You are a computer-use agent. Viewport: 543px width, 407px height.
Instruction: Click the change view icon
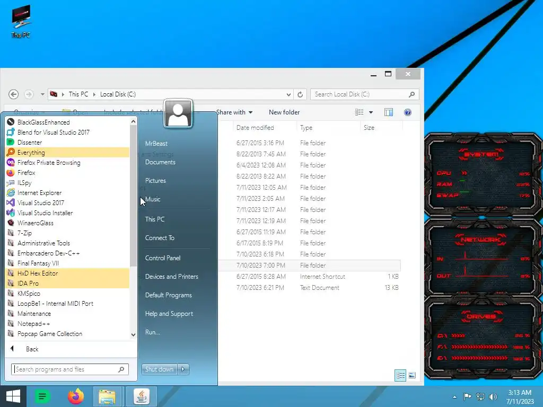point(360,112)
